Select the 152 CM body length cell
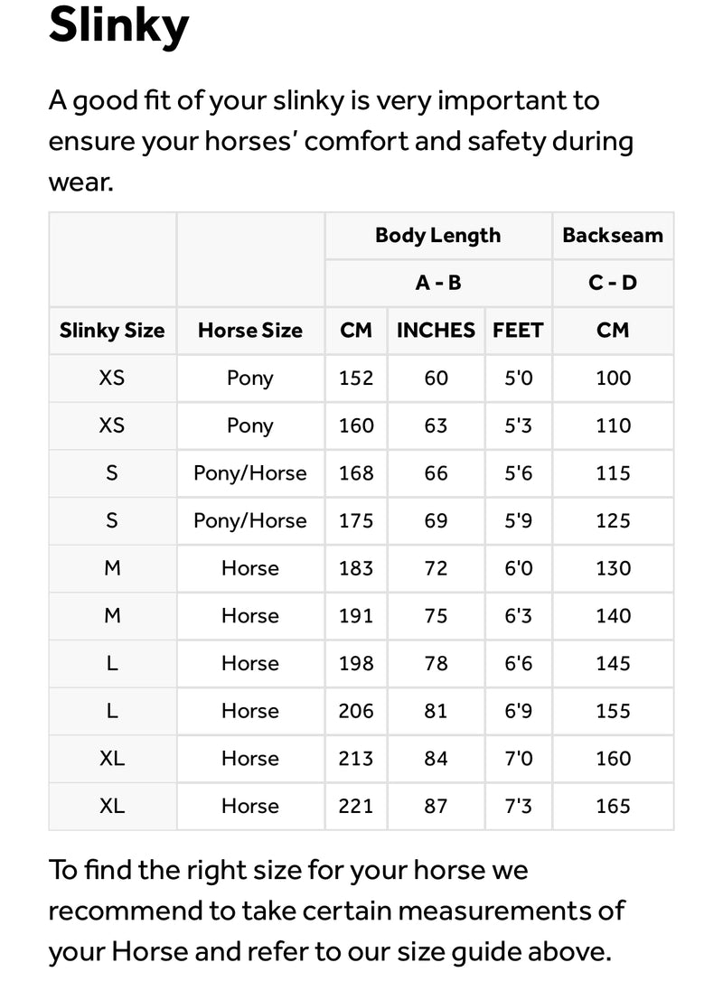Screen dimensions: 723x981 click(356, 378)
